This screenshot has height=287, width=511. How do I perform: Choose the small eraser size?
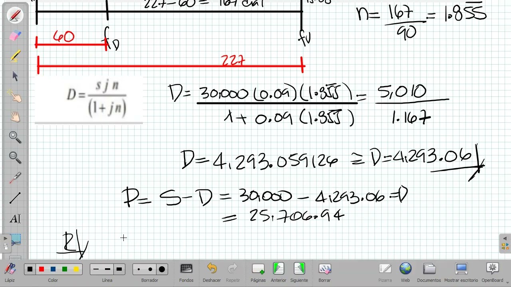pyautogui.click(x=139, y=269)
